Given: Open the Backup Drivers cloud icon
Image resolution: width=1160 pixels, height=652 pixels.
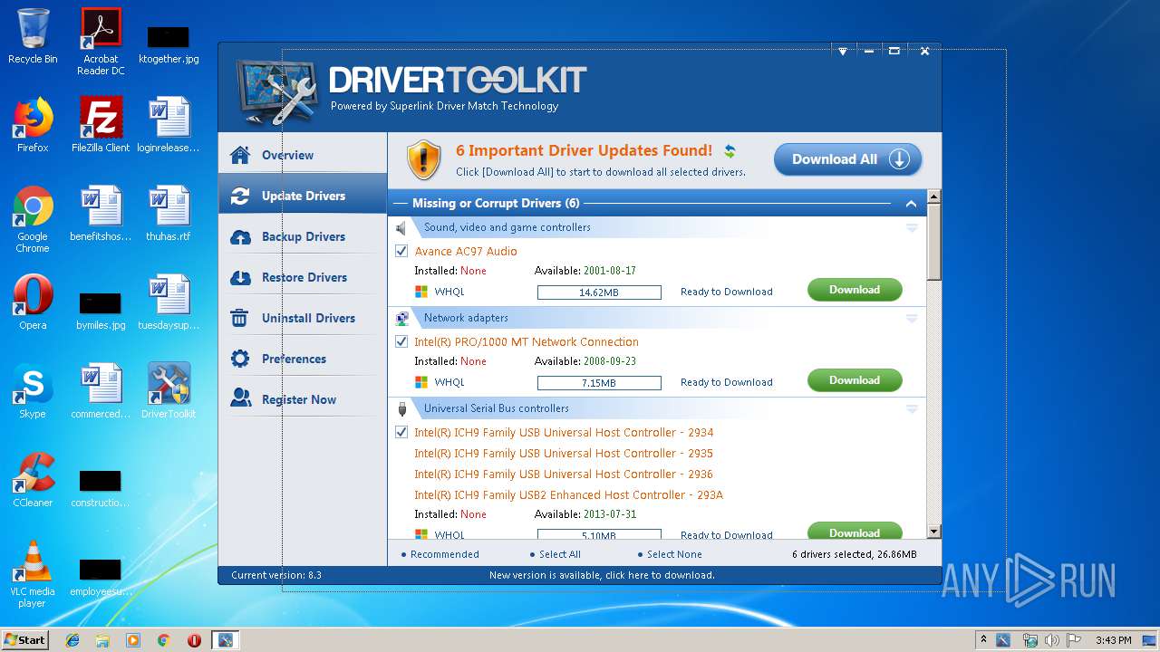Looking at the screenshot, I should click(x=240, y=236).
